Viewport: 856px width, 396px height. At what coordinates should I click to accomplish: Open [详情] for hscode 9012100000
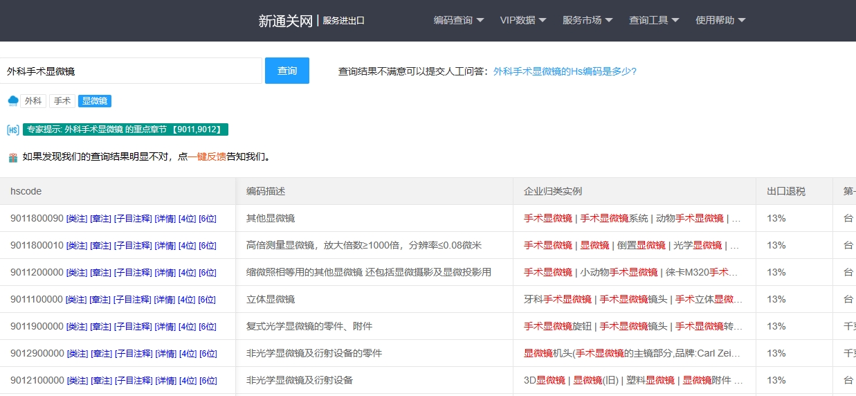(x=165, y=381)
